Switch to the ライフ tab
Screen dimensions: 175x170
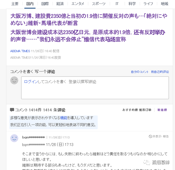click(x=148, y=4)
